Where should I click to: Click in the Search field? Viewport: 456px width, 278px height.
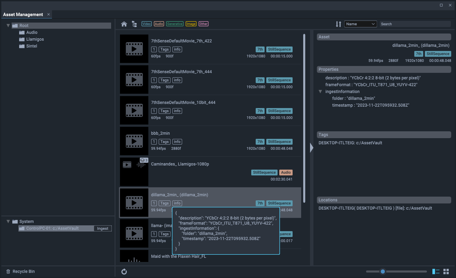pos(415,24)
